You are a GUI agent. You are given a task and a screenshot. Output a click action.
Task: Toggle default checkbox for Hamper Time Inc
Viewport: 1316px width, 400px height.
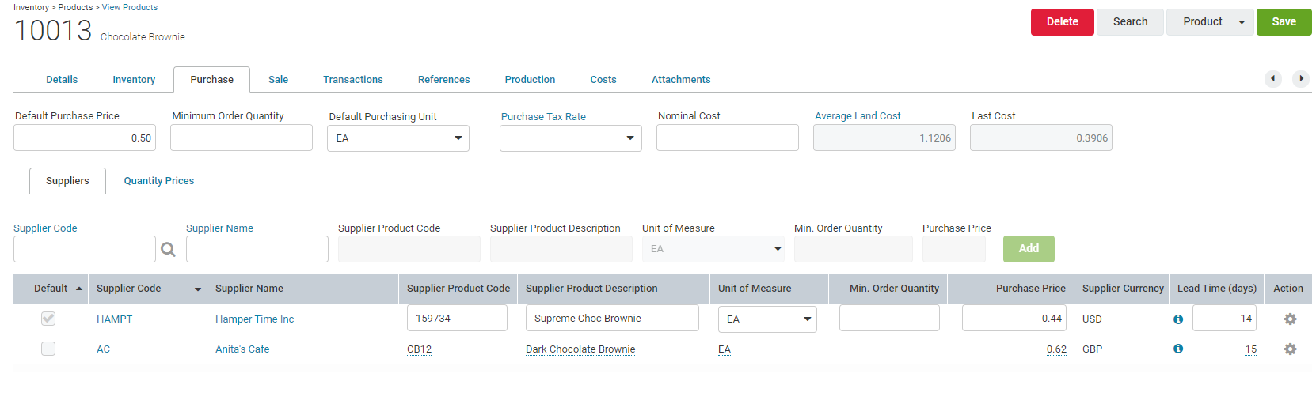[48, 319]
